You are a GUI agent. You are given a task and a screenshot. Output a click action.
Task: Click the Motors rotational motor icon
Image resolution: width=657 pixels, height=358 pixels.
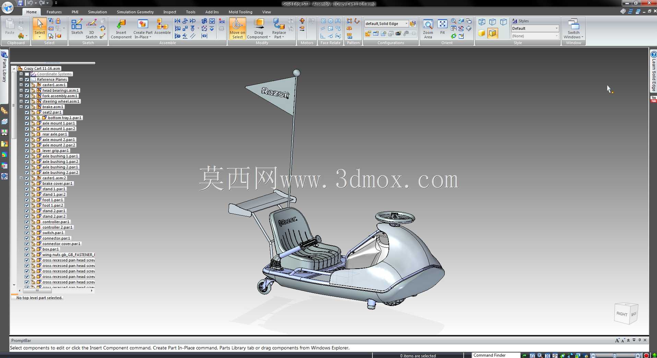coord(302,21)
